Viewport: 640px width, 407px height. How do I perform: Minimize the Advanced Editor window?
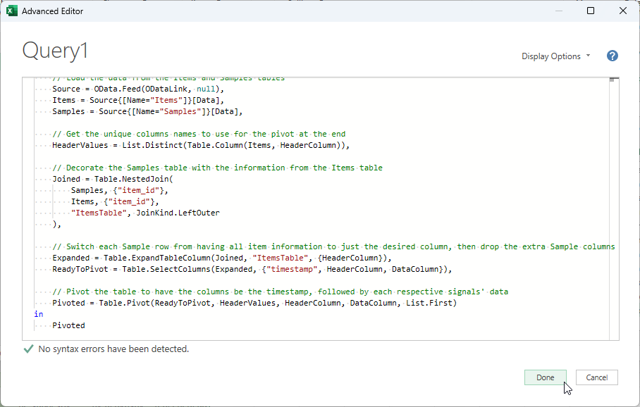pos(558,11)
